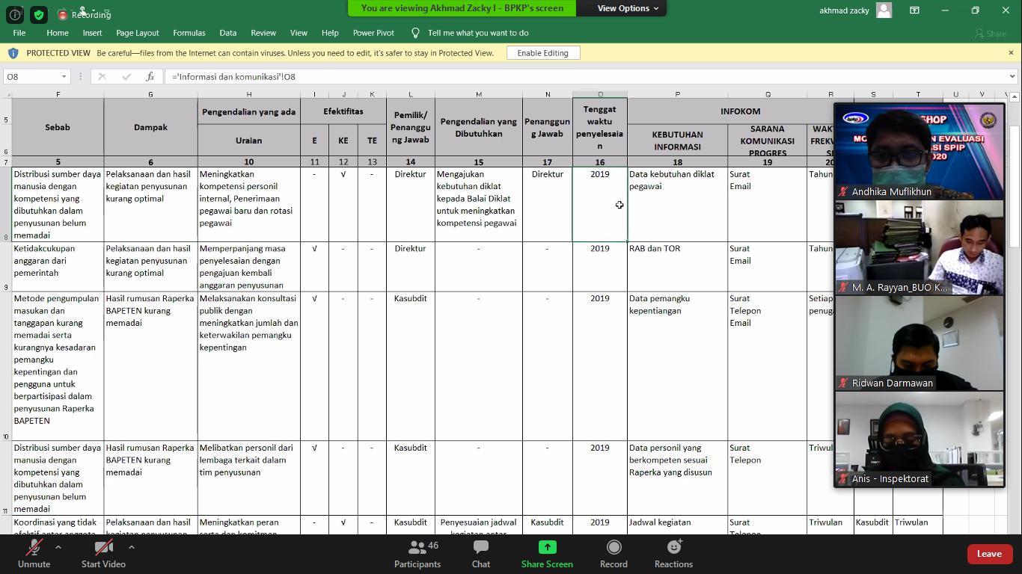Click cell 'Data pemangku kepentingan'
The width and height of the screenshot is (1022, 574).
coord(677,366)
